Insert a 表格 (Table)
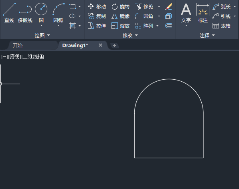Viewport: 239px width, 189px height. click(221, 26)
